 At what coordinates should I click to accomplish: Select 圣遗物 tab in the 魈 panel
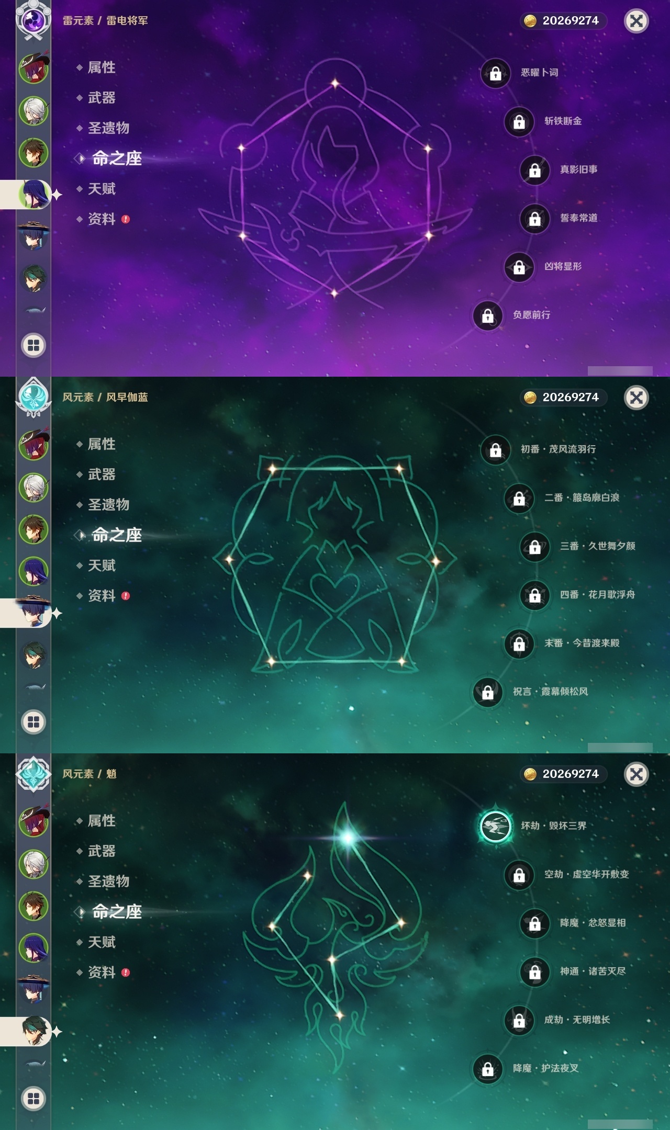(108, 882)
